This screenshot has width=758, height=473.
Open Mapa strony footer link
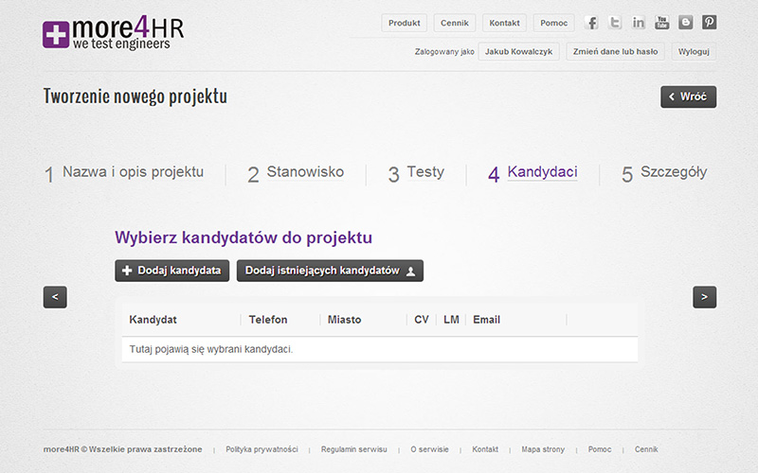pyautogui.click(x=543, y=449)
